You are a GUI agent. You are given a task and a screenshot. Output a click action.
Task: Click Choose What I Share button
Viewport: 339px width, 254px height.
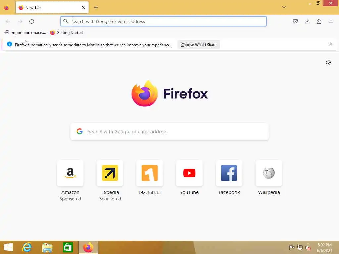pyautogui.click(x=199, y=45)
